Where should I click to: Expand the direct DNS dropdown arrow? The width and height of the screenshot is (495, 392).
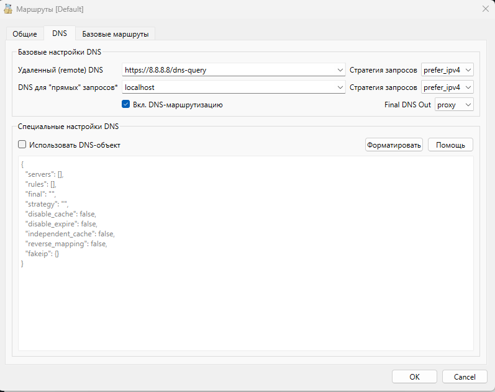tap(340, 87)
